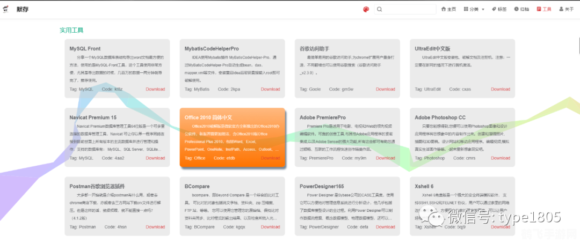This screenshot has height=244, width=580.
Task: Download BCompare tool
Action: click(270, 227)
